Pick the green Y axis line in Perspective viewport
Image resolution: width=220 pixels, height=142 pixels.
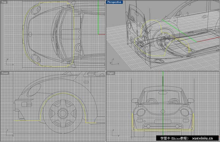180,31
